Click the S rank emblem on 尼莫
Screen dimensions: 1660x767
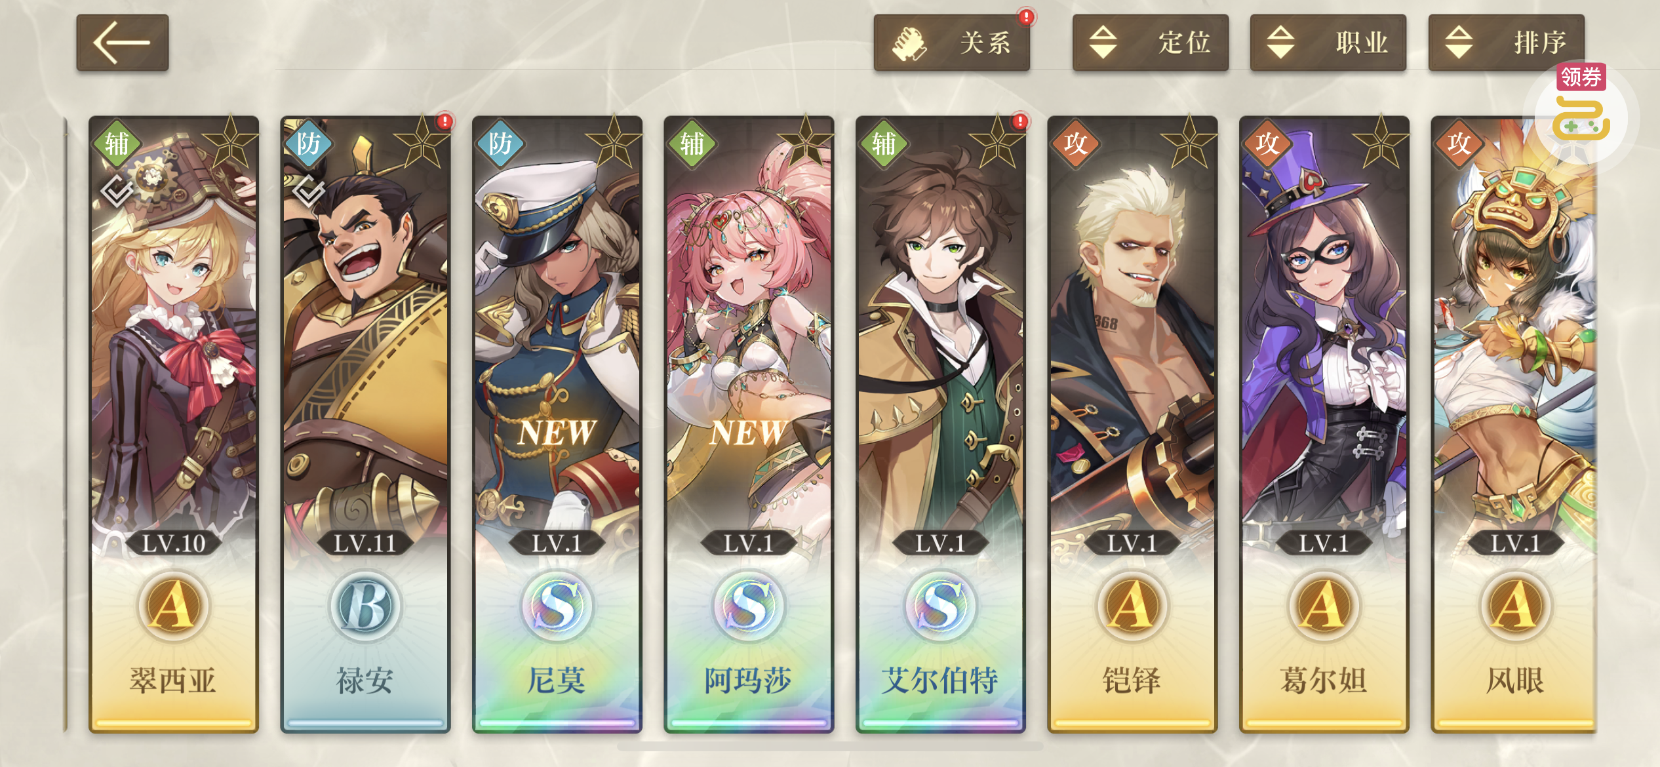(x=557, y=606)
